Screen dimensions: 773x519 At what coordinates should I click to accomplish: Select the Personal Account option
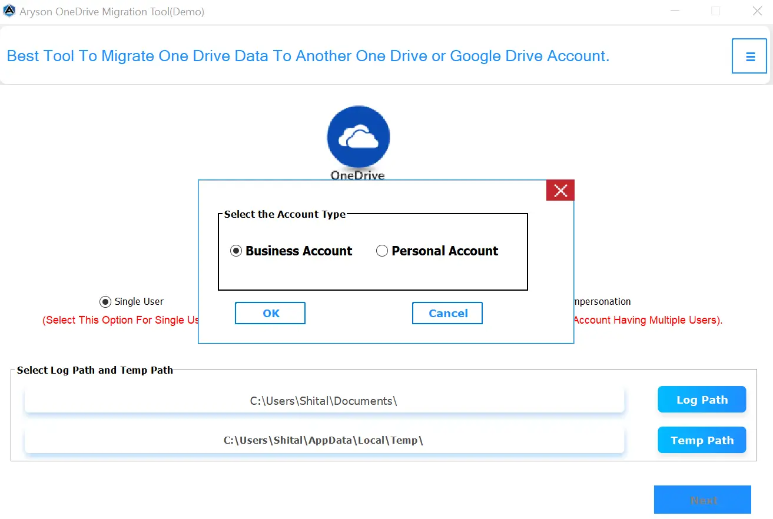(x=381, y=250)
